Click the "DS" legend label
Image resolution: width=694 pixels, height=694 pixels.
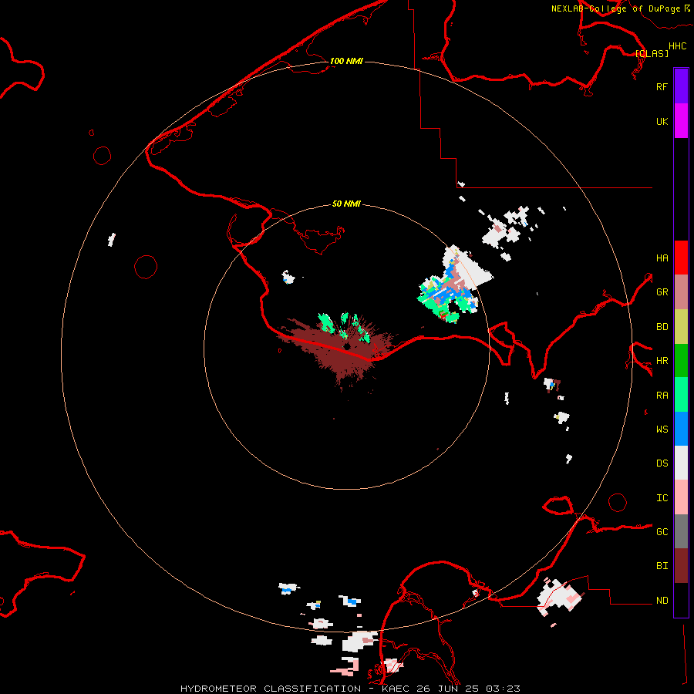click(662, 463)
